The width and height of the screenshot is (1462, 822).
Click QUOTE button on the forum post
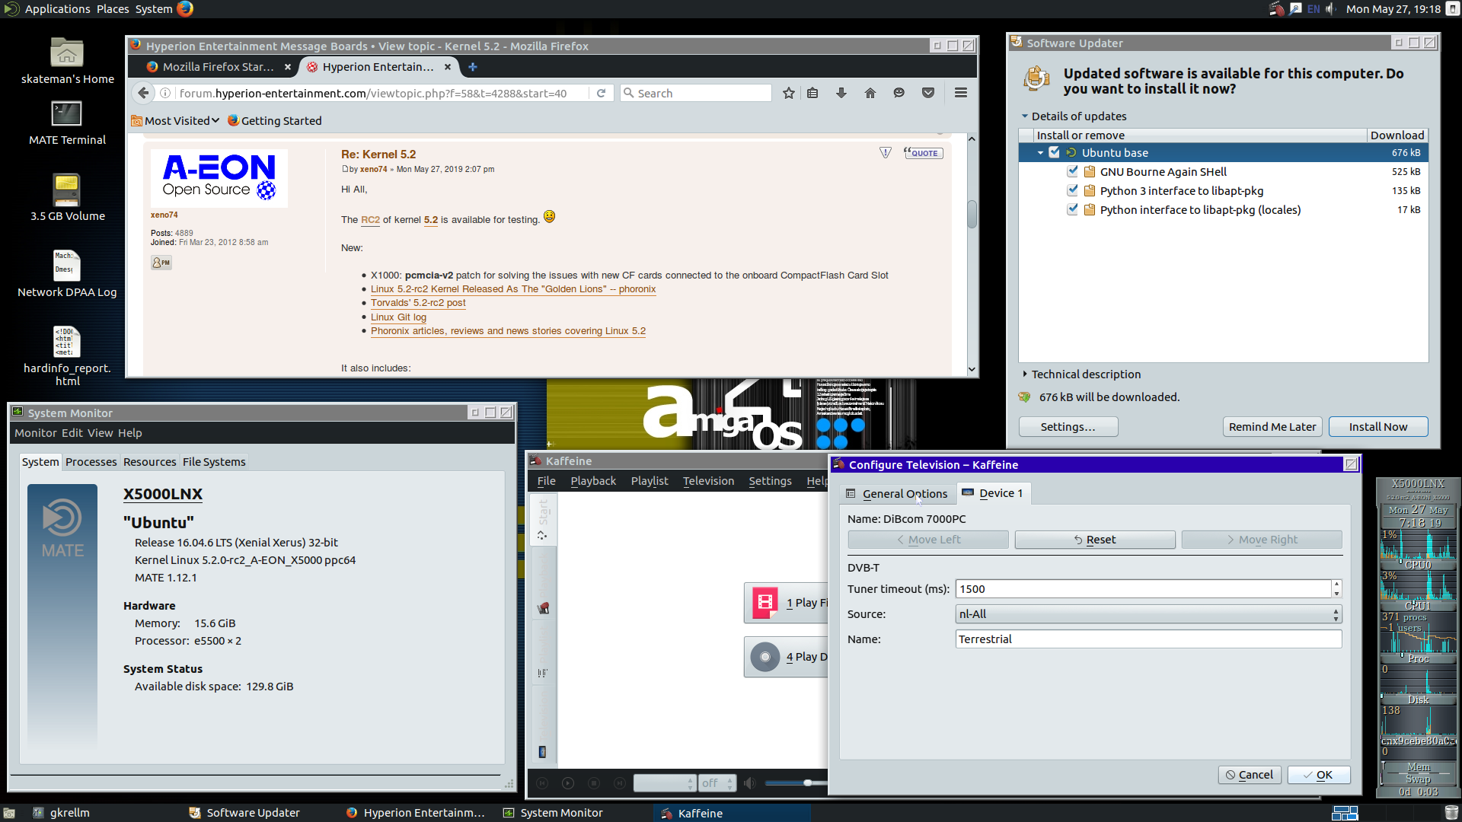pyautogui.click(x=924, y=153)
